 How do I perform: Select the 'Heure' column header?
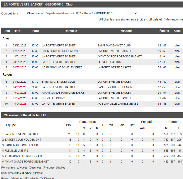(x=35, y=31)
